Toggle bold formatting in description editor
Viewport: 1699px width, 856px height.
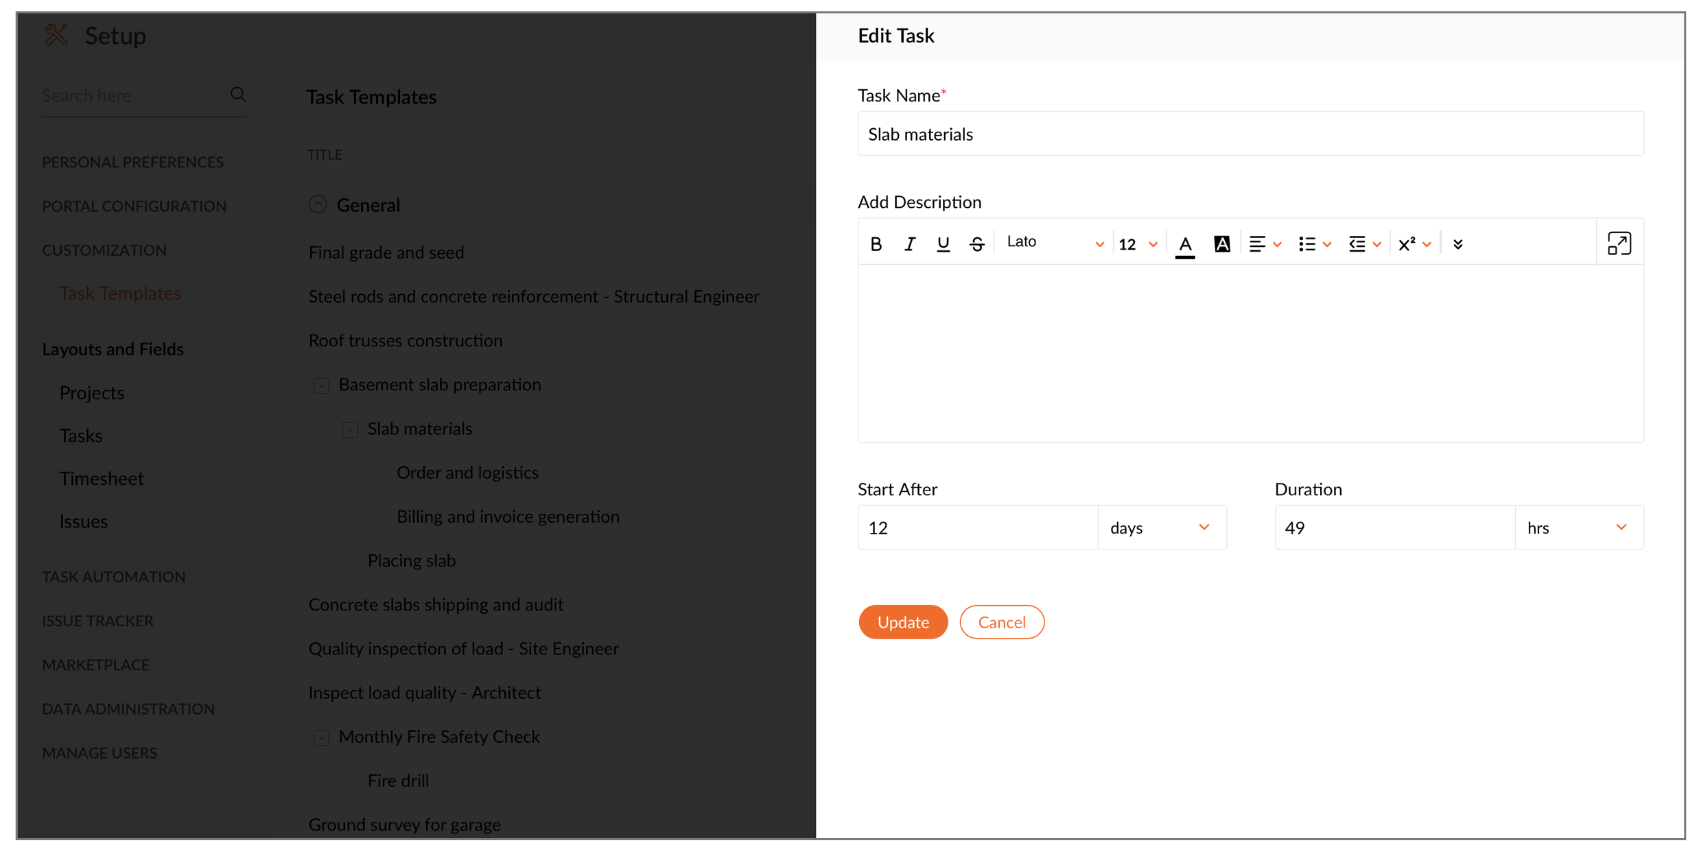[876, 244]
